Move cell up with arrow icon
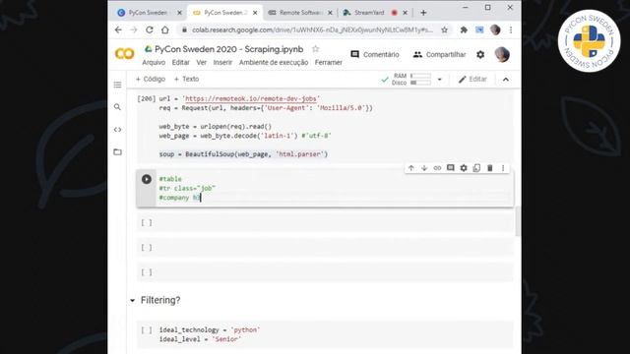630x354 pixels. click(411, 168)
